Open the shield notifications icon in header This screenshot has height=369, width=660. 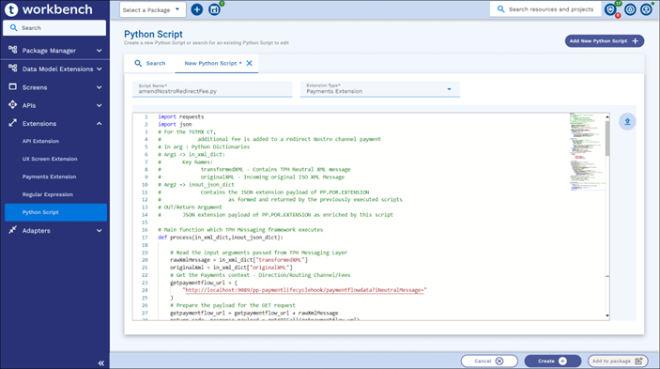click(x=610, y=9)
